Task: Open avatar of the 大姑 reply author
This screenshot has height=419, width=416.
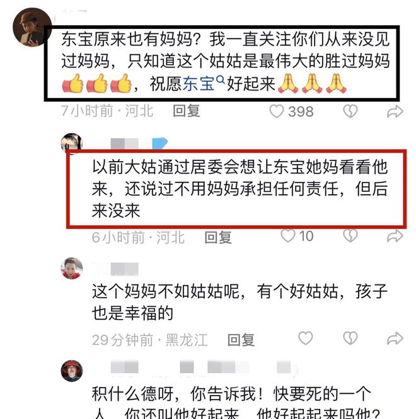Action: pos(71,143)
